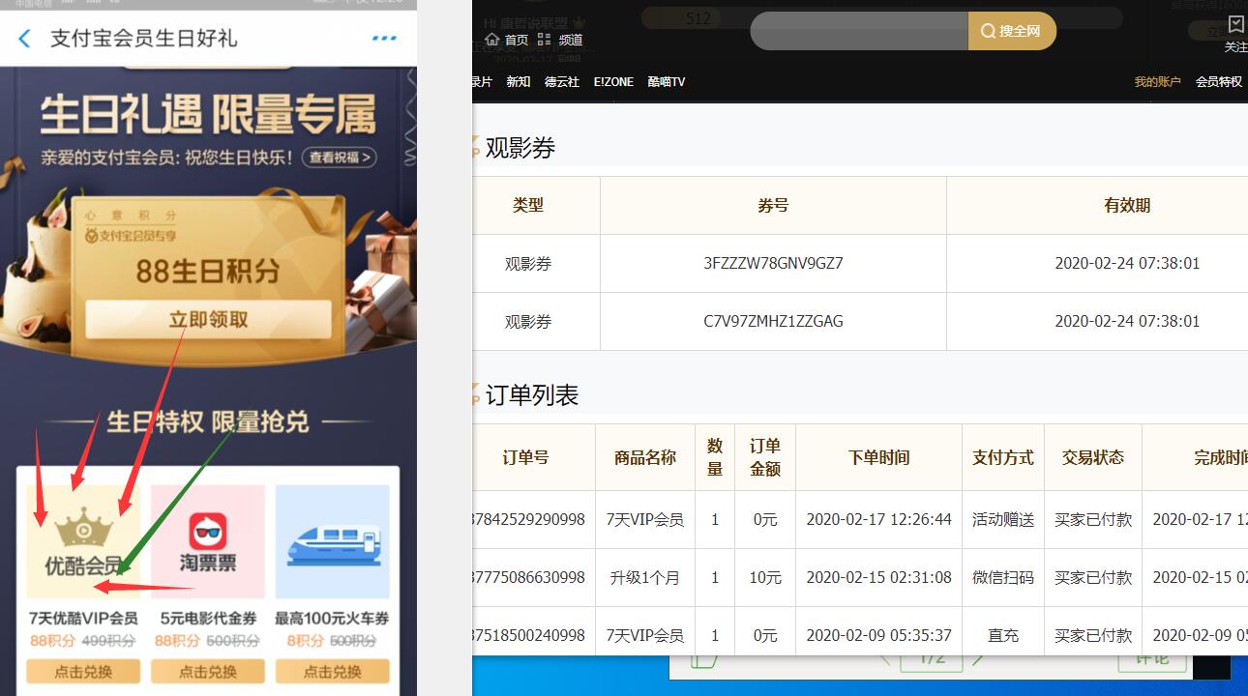
Task: Click the 淘票票 red icon card
Action: [208, 541]
